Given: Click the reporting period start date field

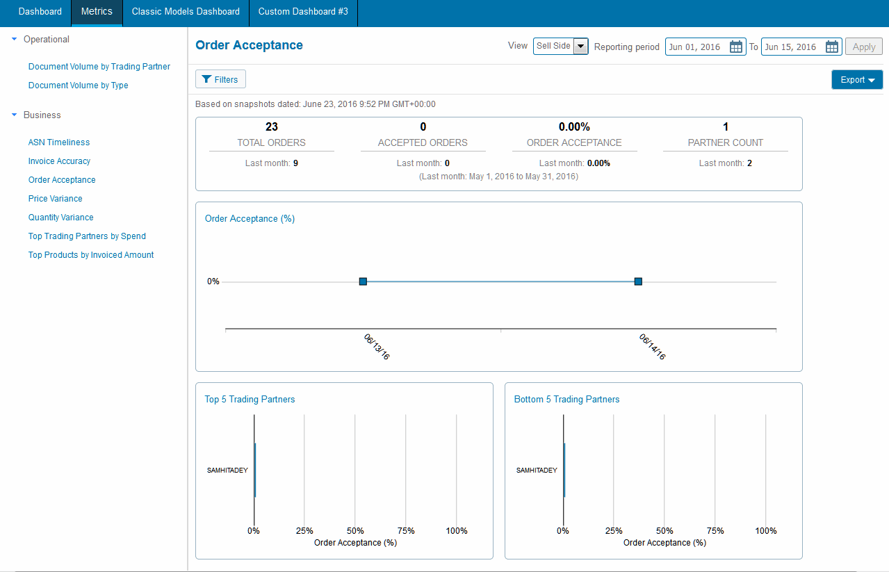Looking at the screenshot, I should pyautogui.click(x=696, y=47).
